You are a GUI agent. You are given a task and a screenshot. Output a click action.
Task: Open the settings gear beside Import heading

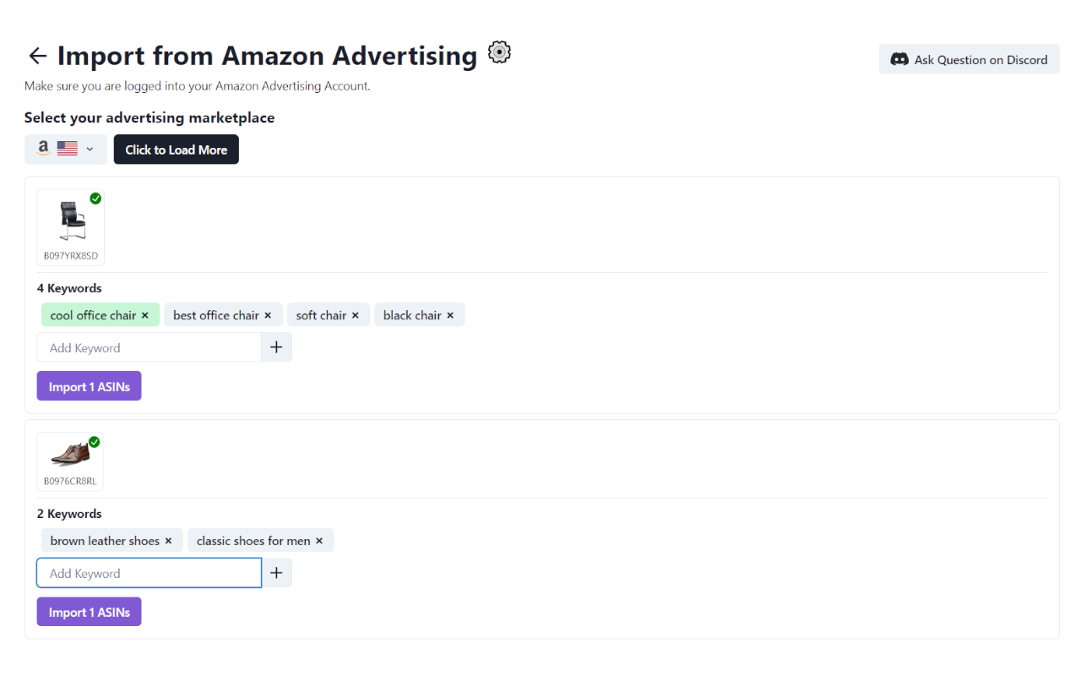[498, 52]
